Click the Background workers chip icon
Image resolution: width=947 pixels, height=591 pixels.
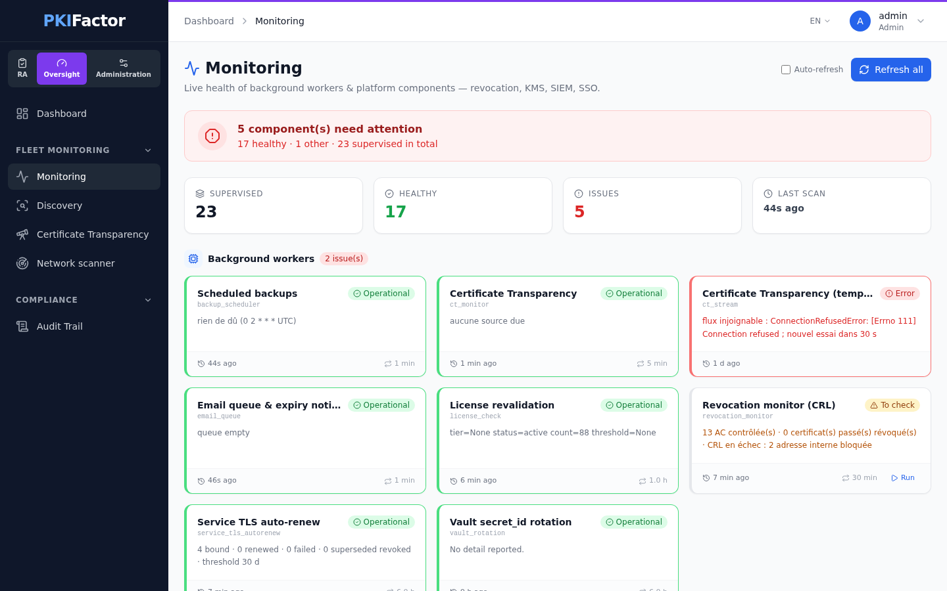193,259
